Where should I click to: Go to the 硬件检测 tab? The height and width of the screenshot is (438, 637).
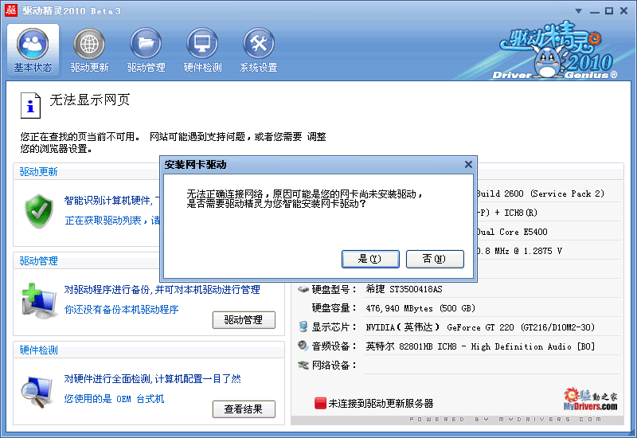[202, 50]
